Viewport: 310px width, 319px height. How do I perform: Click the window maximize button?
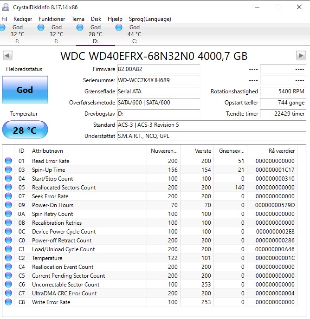(x=278, y=7)
